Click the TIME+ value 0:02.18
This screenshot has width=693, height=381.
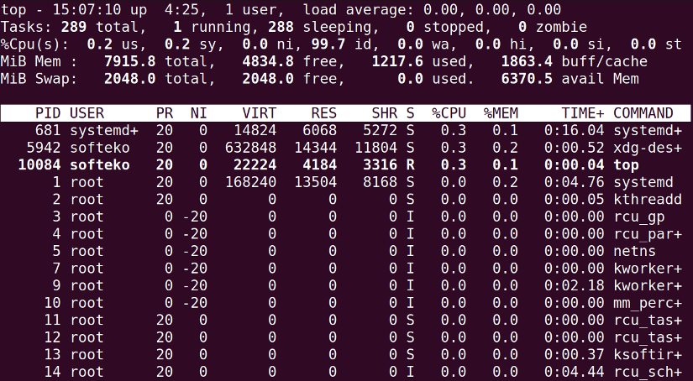[x=574, y=285]
